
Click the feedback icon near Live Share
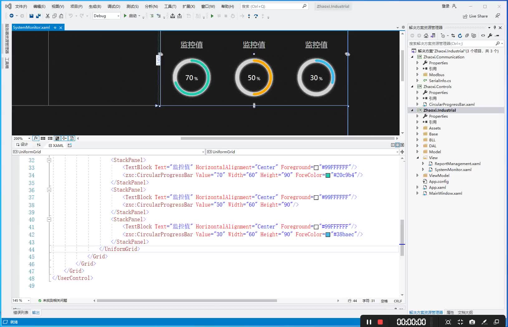click(x=498, y=16)
